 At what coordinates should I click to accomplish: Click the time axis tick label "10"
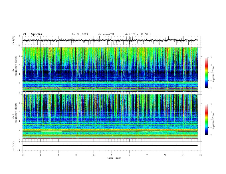[201, 155]
